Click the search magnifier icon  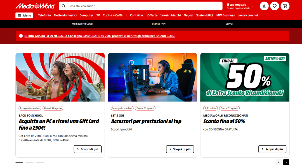63,6
